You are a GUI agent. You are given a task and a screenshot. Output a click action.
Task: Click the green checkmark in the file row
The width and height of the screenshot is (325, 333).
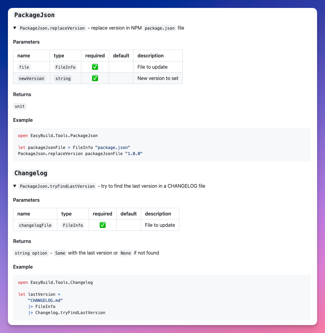[x=95, y=67]
